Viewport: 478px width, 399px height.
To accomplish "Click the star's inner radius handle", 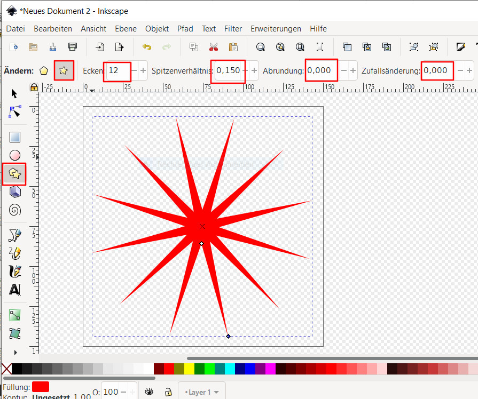I will (x=201, y=244).
